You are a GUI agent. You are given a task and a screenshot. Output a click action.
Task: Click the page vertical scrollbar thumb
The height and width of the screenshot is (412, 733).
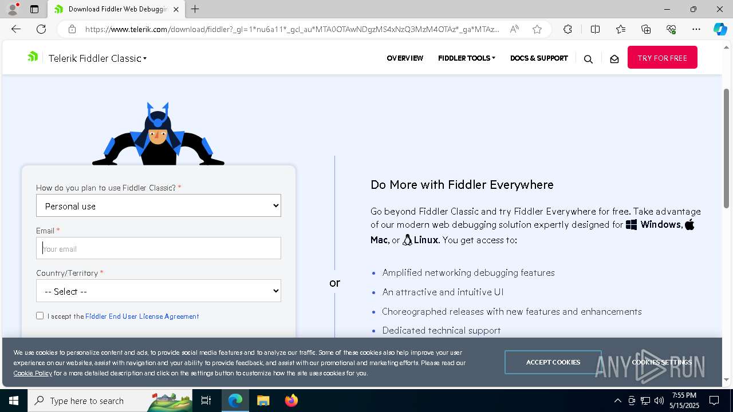(x=727, y=148)
